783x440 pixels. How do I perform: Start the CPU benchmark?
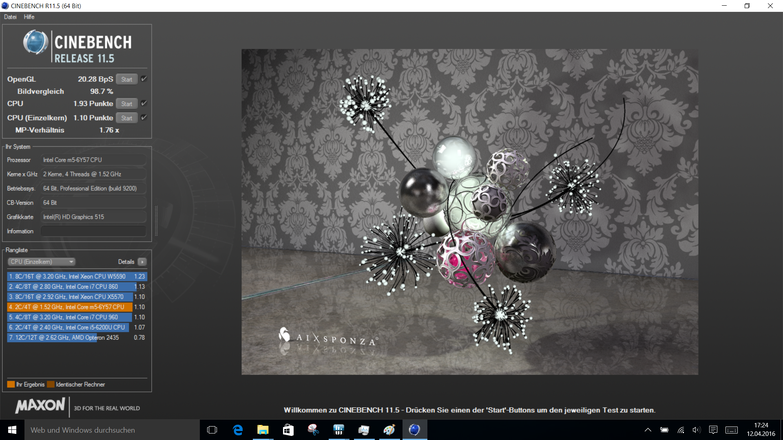126,104
